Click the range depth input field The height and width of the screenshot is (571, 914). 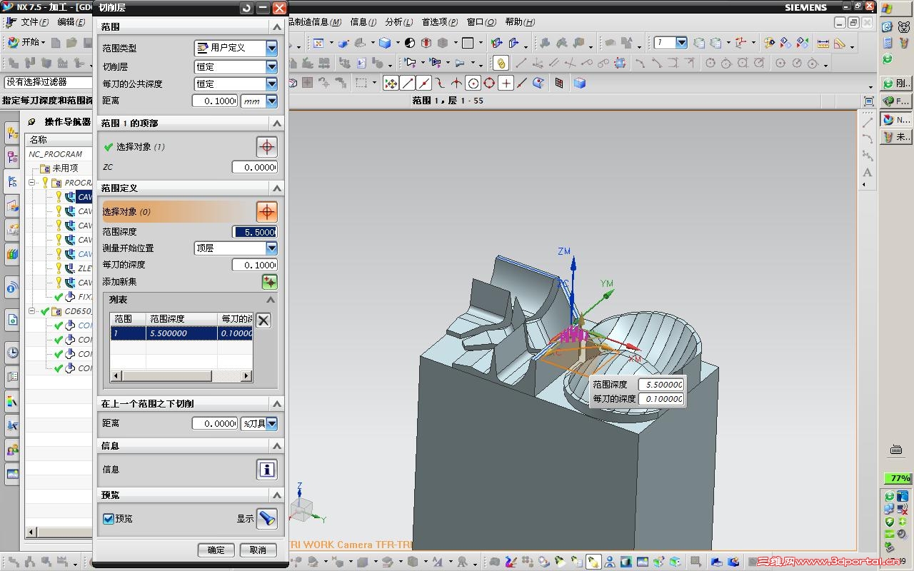(255, 232)
